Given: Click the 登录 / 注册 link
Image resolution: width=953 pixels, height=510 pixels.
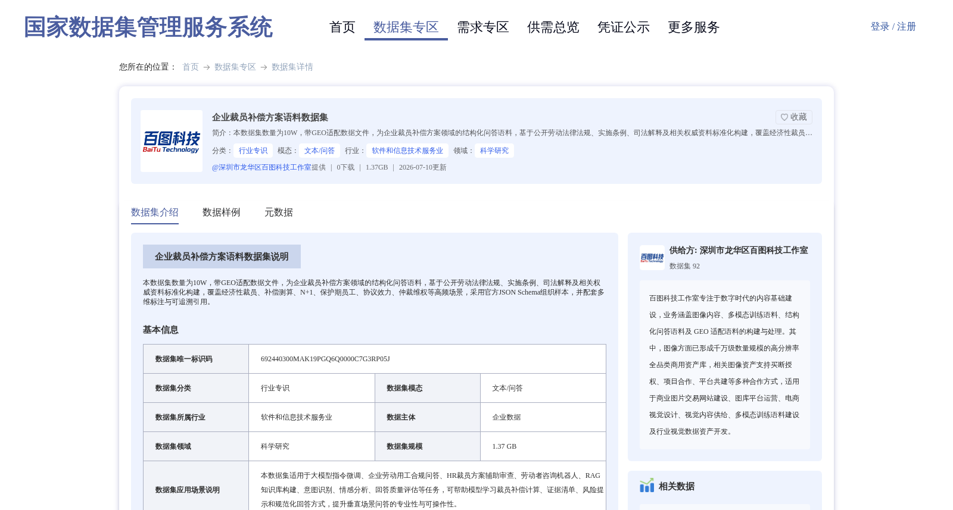Looking at the screenshot, I should point(893,27).
